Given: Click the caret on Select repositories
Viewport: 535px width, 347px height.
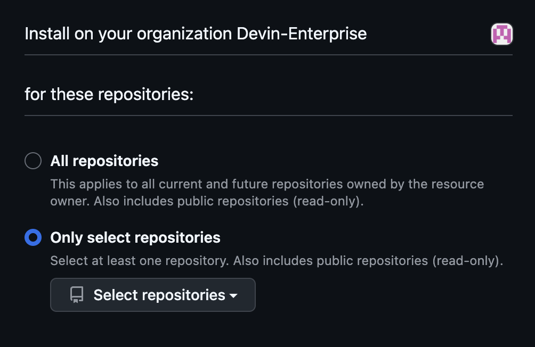Looking at the screenshot, I should pyautogui.click(x=233, y=296).
